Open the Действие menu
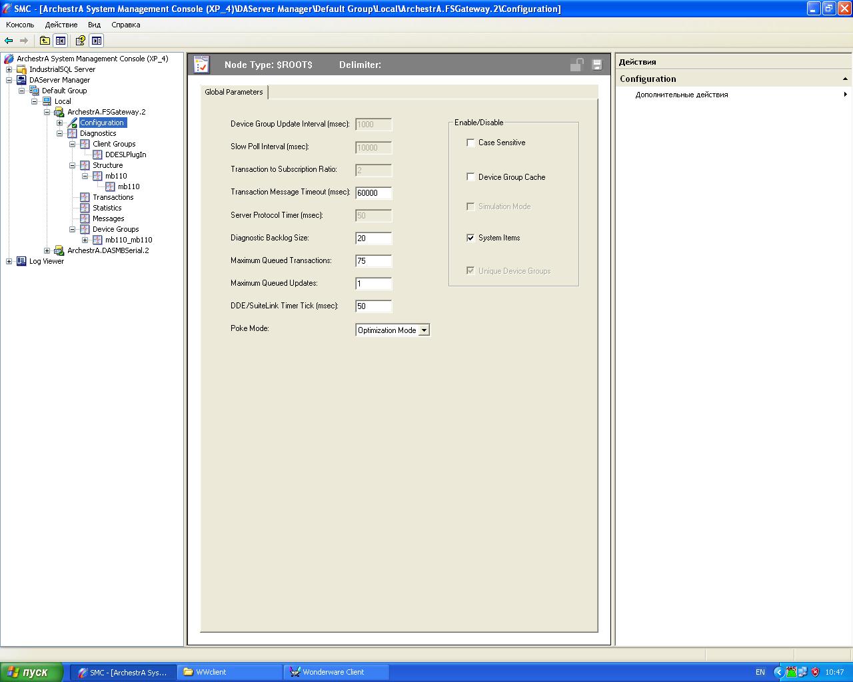 pyautogui.click(x=61, y=25)
